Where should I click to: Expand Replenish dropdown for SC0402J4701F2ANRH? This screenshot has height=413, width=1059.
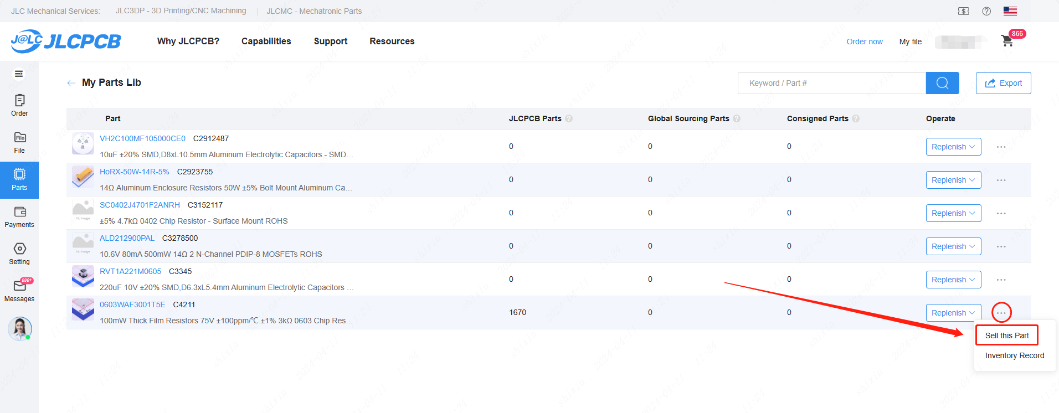(x=954, y=213)
